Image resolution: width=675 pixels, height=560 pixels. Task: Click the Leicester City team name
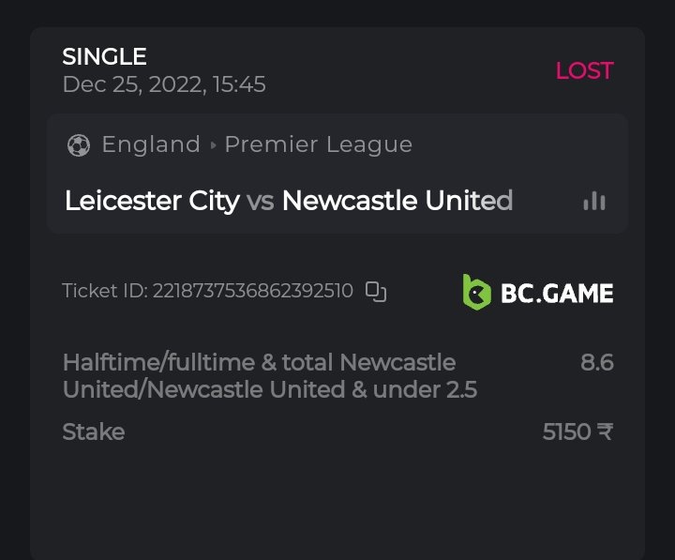click(x=152, y=201)
